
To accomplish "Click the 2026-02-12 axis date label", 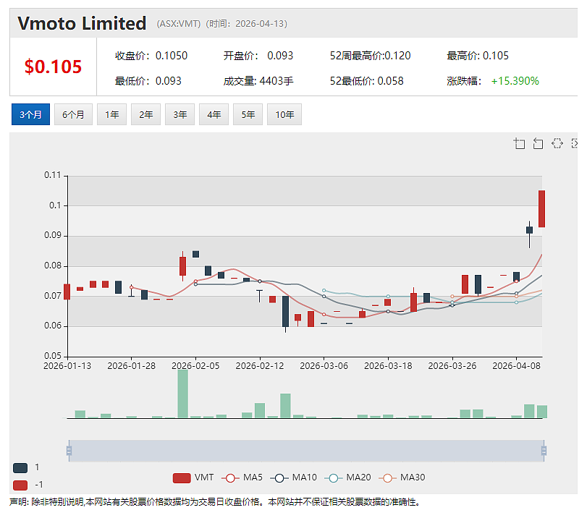I will [260, 366].
